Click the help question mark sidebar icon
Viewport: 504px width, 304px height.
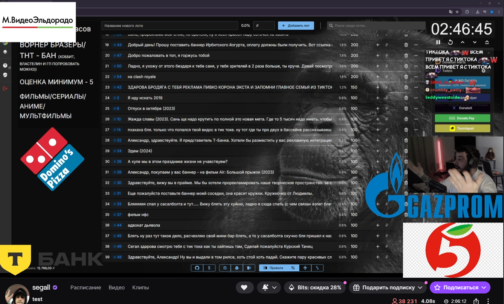[5, 65]
